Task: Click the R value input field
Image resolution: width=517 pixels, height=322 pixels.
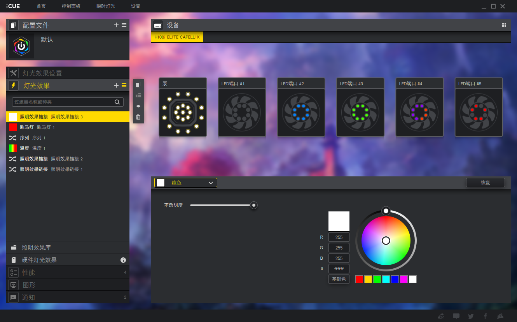Action: [339, 237]
